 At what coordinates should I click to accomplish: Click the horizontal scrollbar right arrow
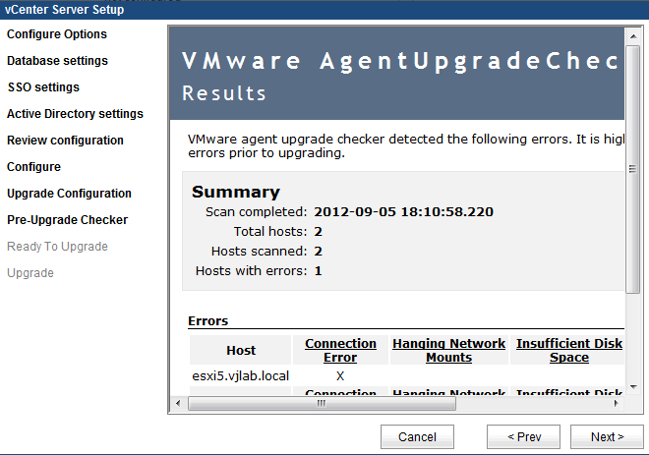[617, 403]
